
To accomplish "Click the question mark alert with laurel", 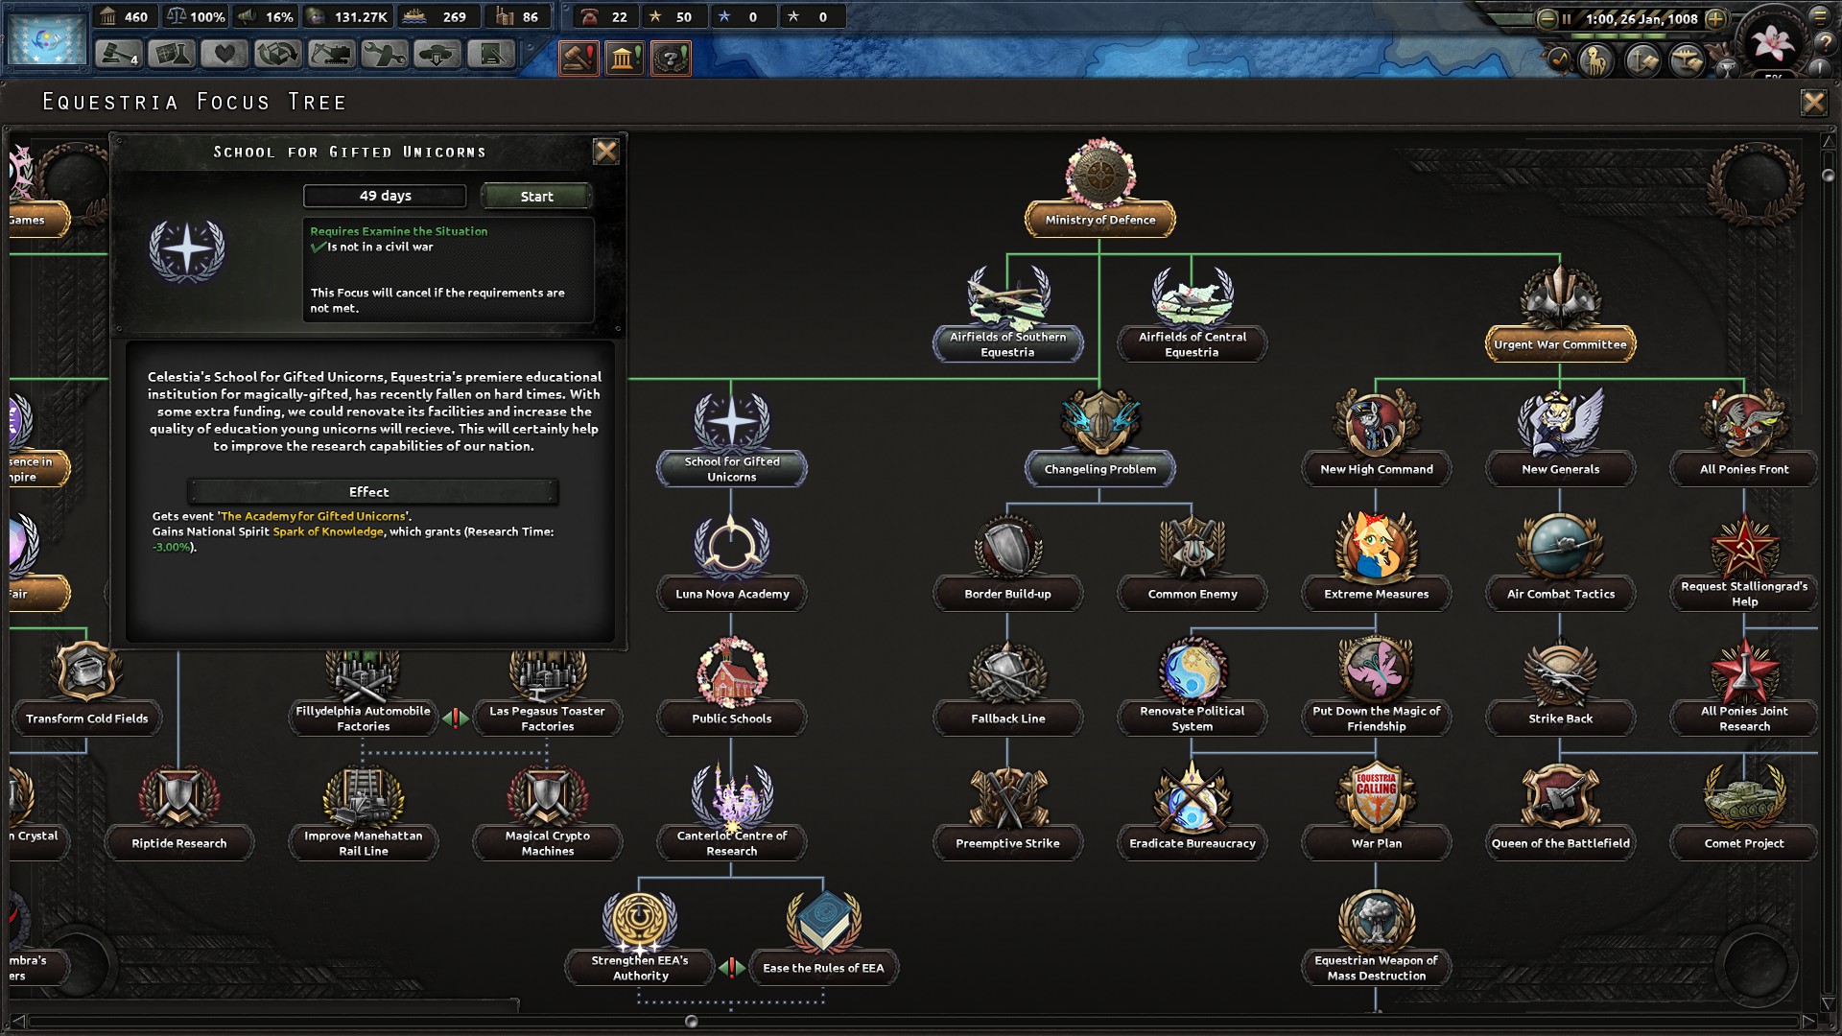I will coord(671,59).
